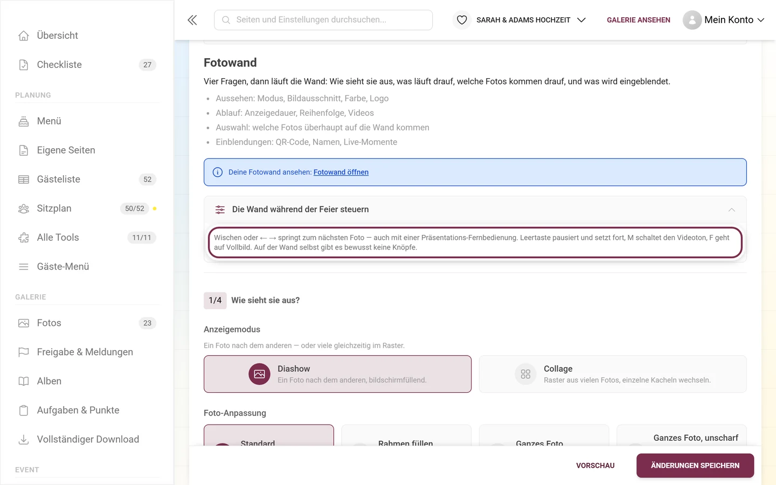The width and height of the screenshot is (776, 485).
Task: Open the Sarah & Adams Hochzeit dropdown
Action: click(531, 20)
